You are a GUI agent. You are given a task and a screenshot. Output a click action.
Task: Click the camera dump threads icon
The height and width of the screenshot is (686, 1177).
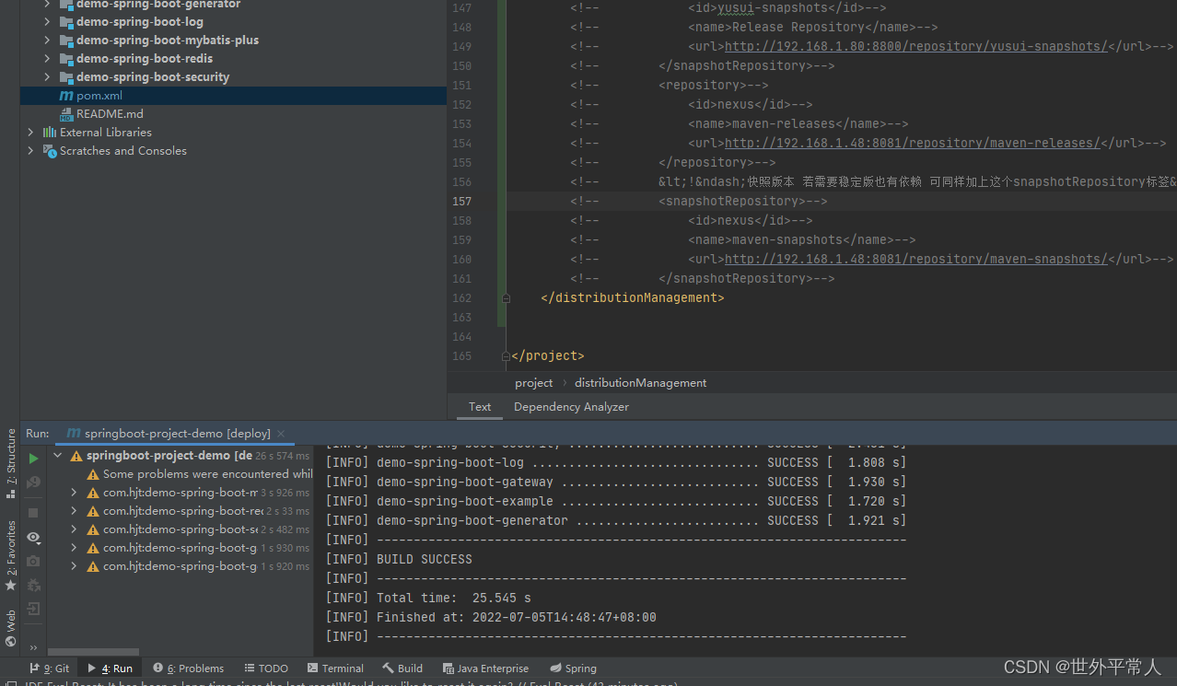point(33,561)
